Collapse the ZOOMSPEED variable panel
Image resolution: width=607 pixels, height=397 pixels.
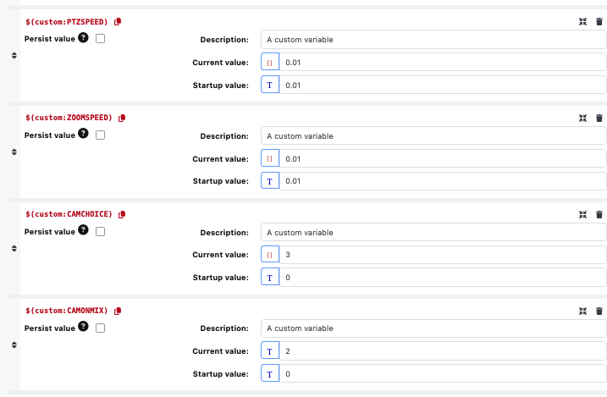[582, 119]
